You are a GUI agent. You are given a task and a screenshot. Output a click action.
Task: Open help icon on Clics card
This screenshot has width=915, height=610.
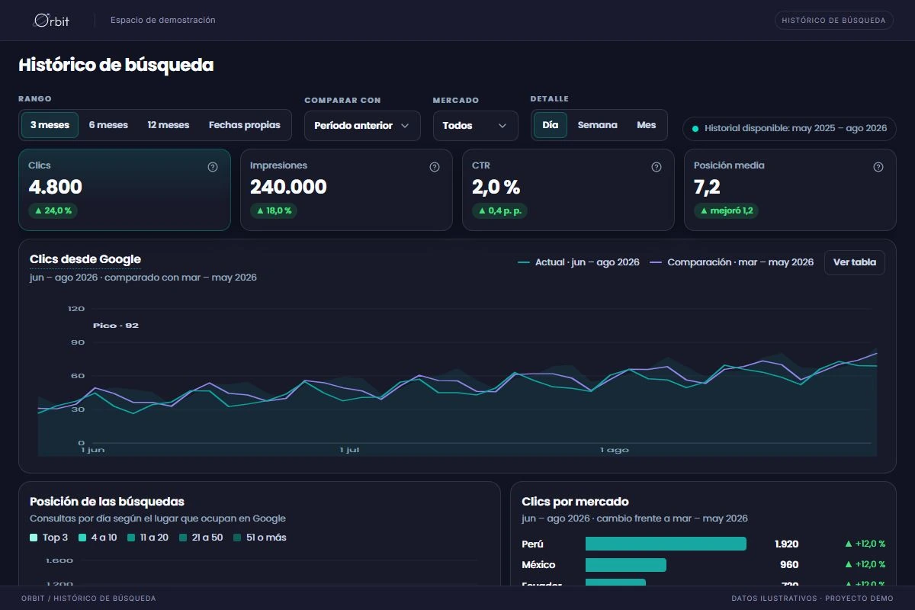(213, 167)
